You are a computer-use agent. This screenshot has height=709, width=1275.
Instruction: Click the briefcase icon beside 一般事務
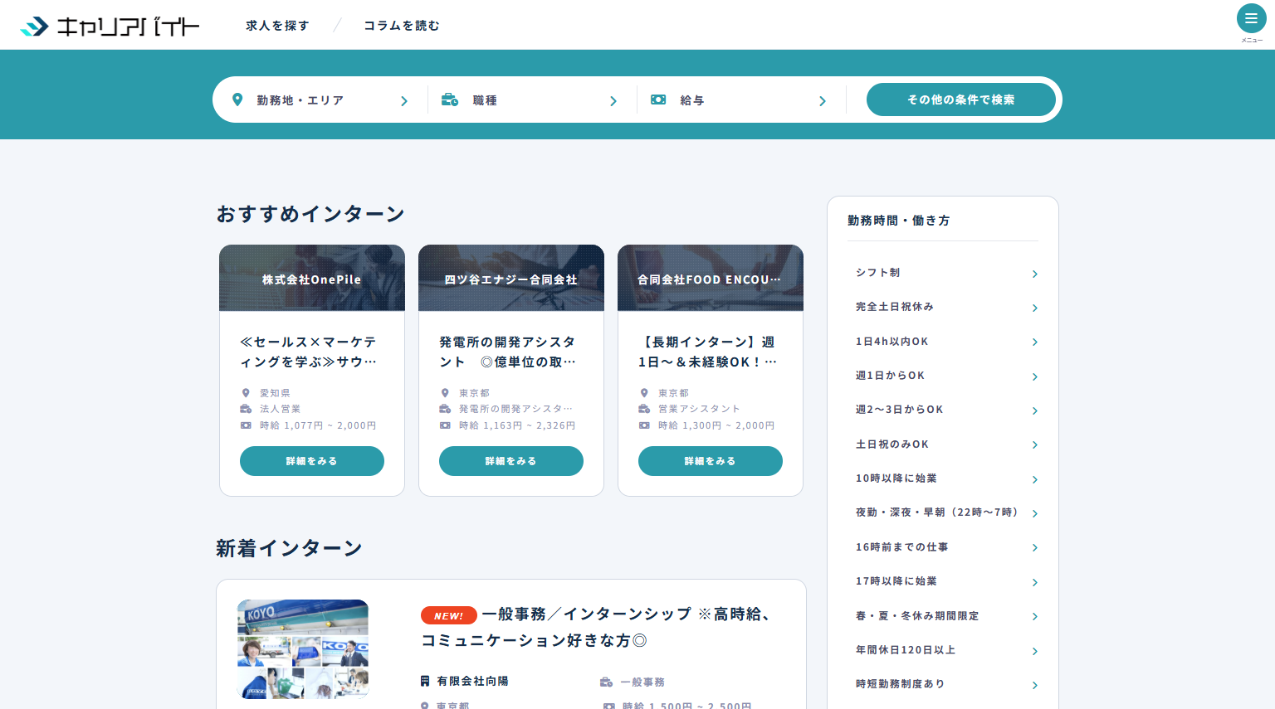point(606,682)
